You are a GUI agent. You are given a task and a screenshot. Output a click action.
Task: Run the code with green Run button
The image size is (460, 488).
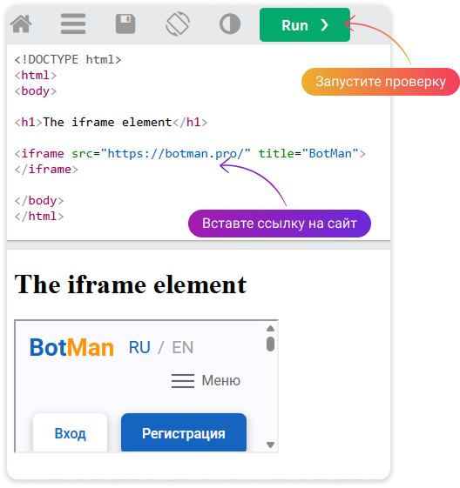click(x=305, y=25)
